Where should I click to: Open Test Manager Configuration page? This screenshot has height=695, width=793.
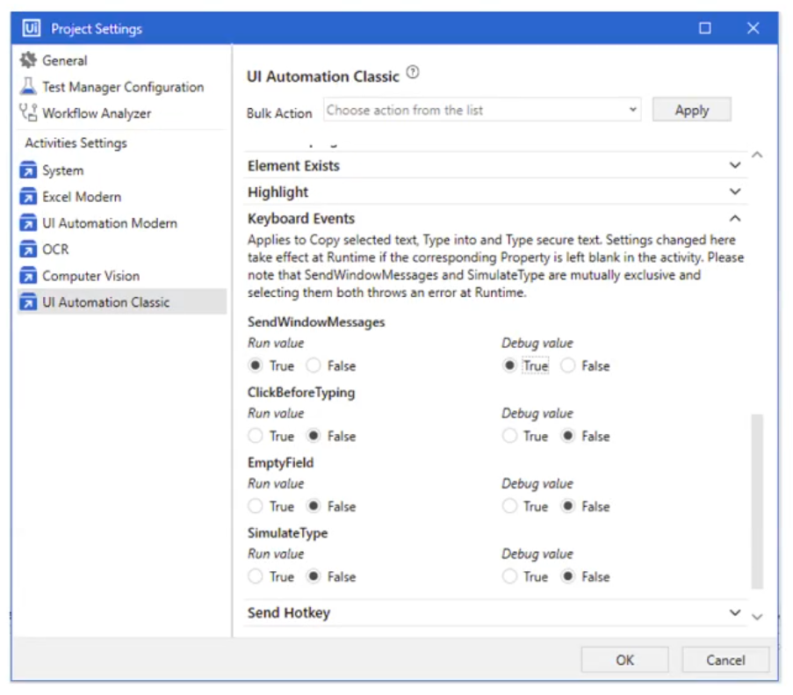(121, 86)
